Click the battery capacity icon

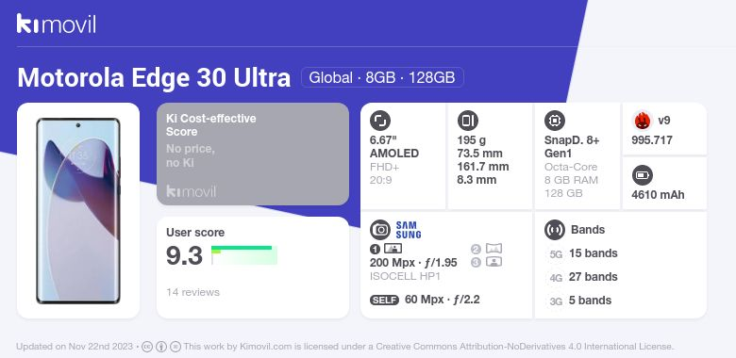click(643, 176)
